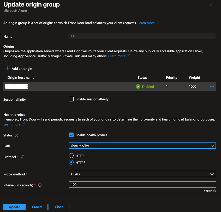The image size is (221, 212).
Task: Click the Session affinity field label
Action: point(15,100)
